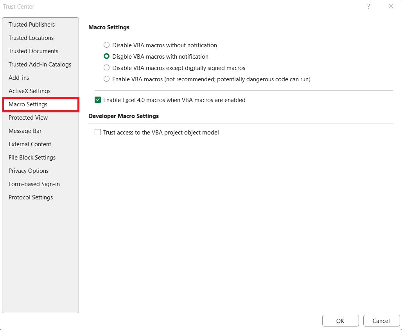Click the Cancel button
The width and height of the screenshot is (402, 330).
coord(381,321)
